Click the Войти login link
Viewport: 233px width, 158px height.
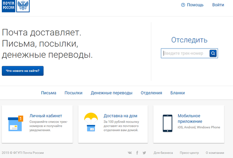[218, 5]
